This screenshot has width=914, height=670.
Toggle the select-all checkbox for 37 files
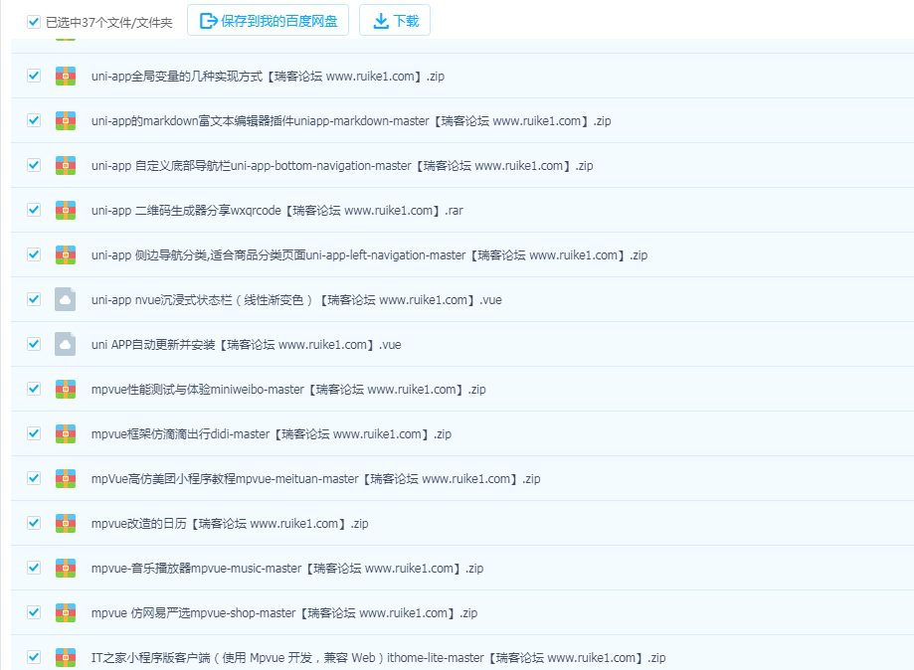click(34, 22)
